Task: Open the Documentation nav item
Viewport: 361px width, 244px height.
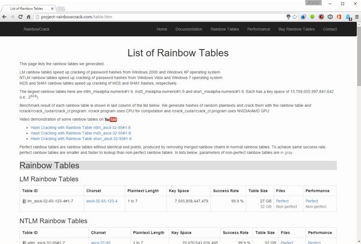Action: (x=189, y=29)
